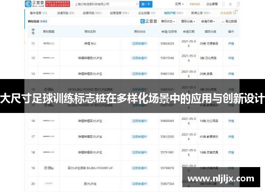Click 注册申请中 status in row 16
The width and height of the screenshot is (265, 192).
coord(139,121)
